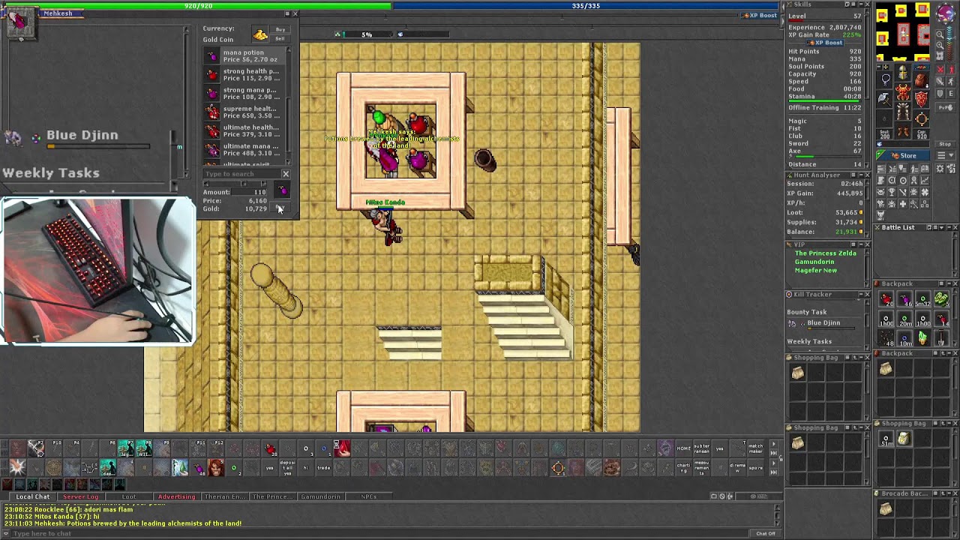The width and height of the screenshot is (960, 540).
Task: Click Blue Djinn in Kill Tracker
Action: [823, 322]
